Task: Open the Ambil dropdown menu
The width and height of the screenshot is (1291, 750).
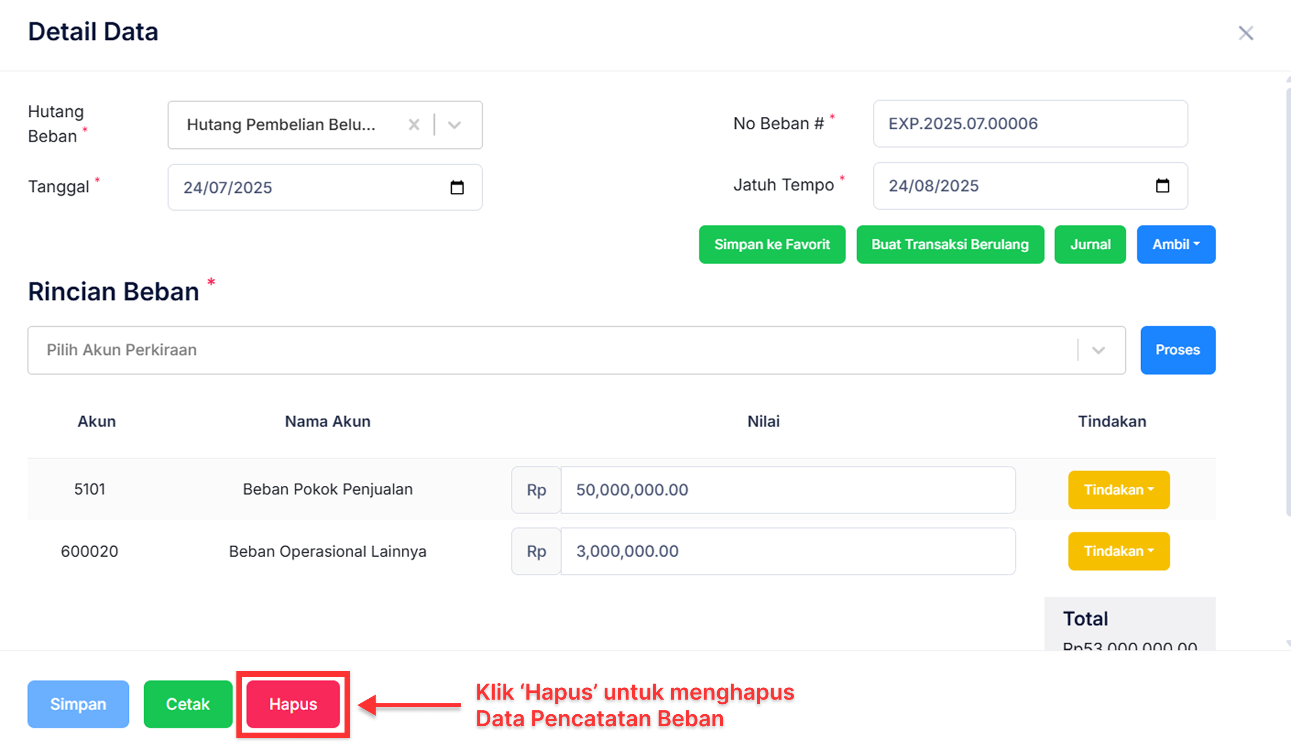Action: point(1176,244)
